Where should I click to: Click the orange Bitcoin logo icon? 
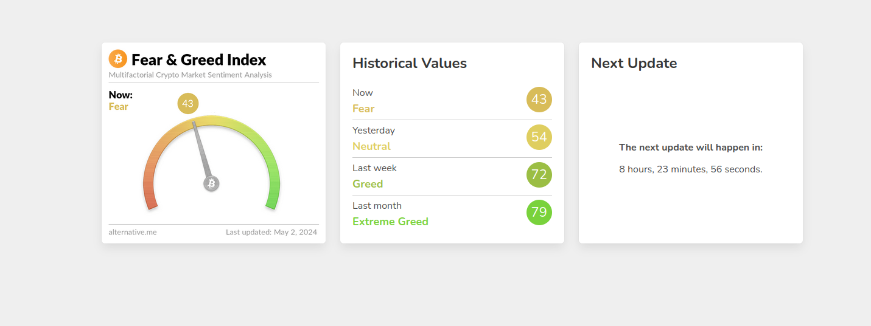(117, 59)
